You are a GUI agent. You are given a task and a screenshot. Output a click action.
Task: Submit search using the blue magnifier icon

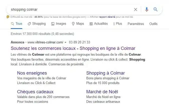point(155,9)
